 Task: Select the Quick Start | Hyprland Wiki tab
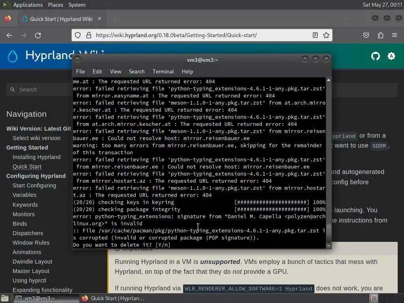(61, 19)
